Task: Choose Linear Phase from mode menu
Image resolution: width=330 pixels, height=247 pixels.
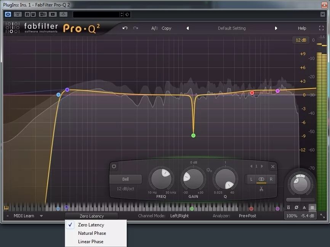Action: point(96,242)
